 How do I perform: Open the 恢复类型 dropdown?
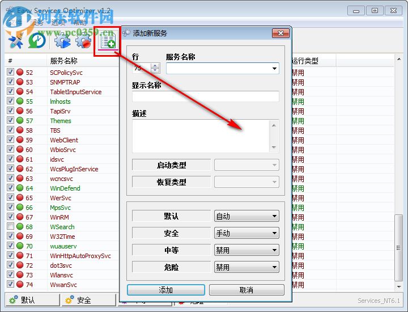point(246,182)
